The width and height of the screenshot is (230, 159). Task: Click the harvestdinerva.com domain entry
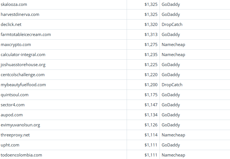(20, 15)
